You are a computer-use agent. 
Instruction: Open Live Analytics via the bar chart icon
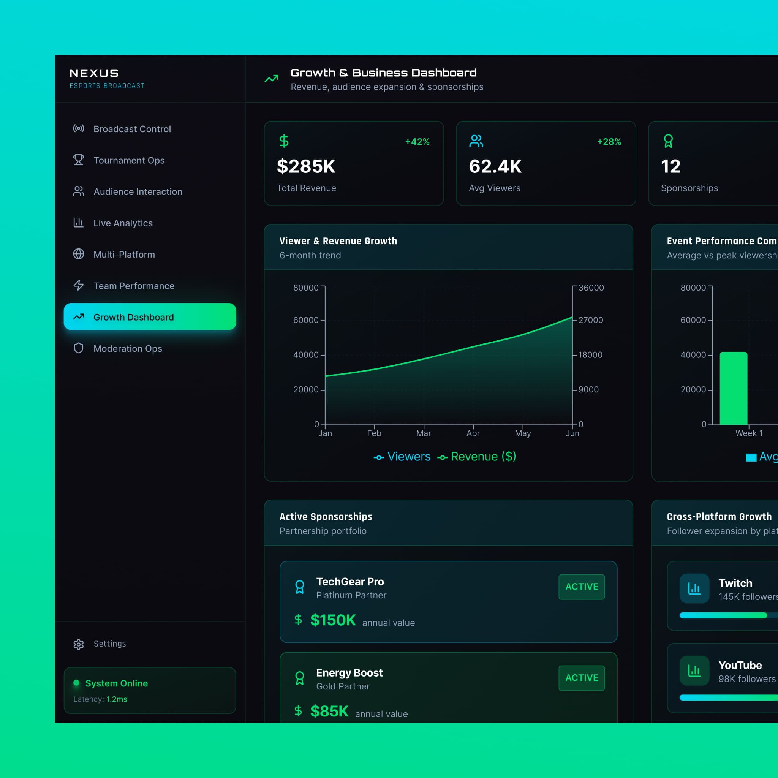point(79,223)
